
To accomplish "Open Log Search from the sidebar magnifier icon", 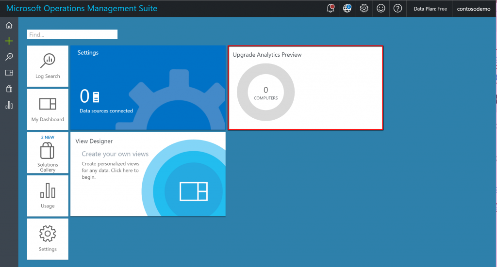I will pos(9,57).
